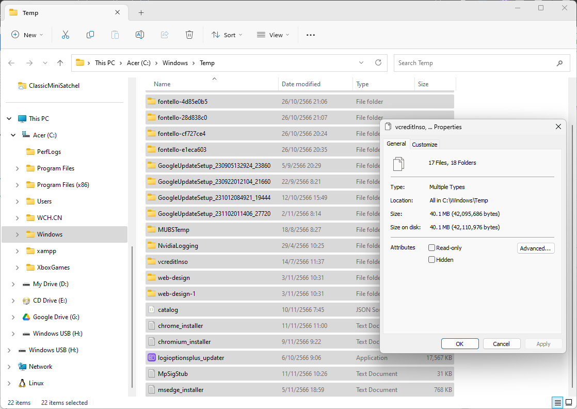
Task: Click the Copy icon in toolbar
Action: 90,35
